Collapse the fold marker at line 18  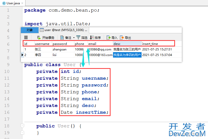(22, 126)
